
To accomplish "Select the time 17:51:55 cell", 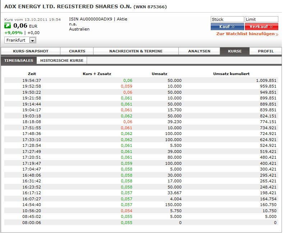I will [32, 128].
